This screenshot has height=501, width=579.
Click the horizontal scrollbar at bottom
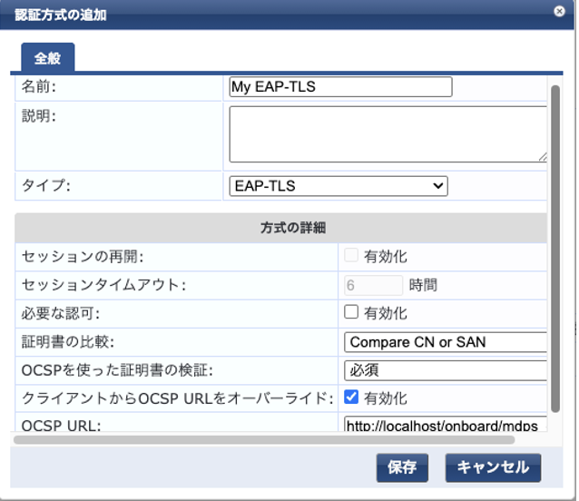click(263, 440)
